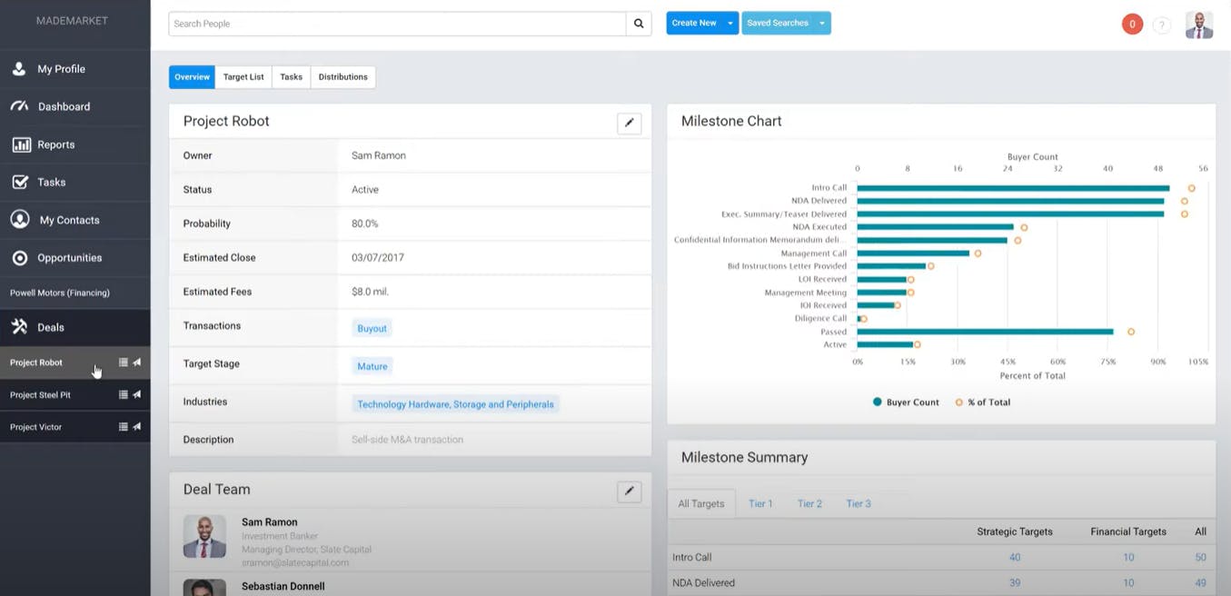Screen dimensions: 1231x596
Task: Click the Search People input field
Action: coord(397,24)
